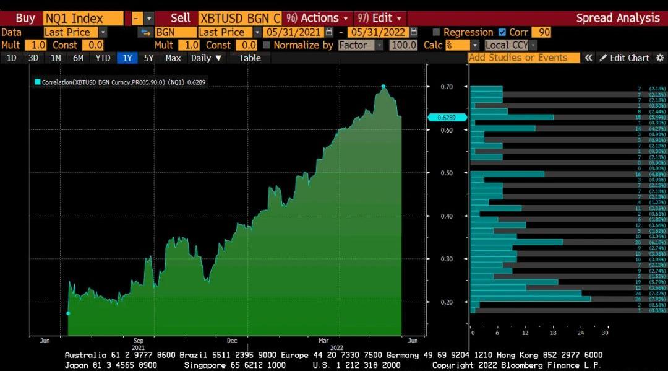This screenshot has width=668, height=371.
Task: Click the cyan correlation legend marker
Action: [x=38, y=82]
